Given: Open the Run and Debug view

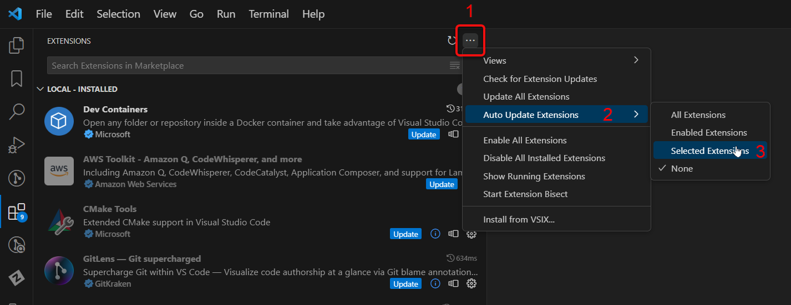Looking at the screenshot, I should pos(17,145).
